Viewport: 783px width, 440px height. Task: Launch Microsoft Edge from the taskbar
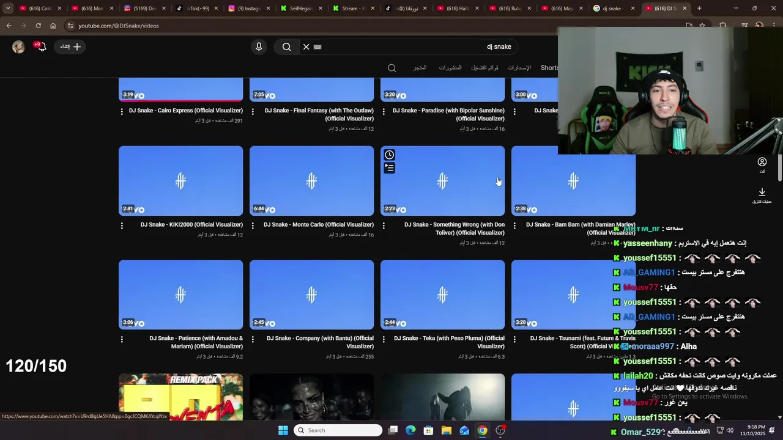(x=410, y=430)
